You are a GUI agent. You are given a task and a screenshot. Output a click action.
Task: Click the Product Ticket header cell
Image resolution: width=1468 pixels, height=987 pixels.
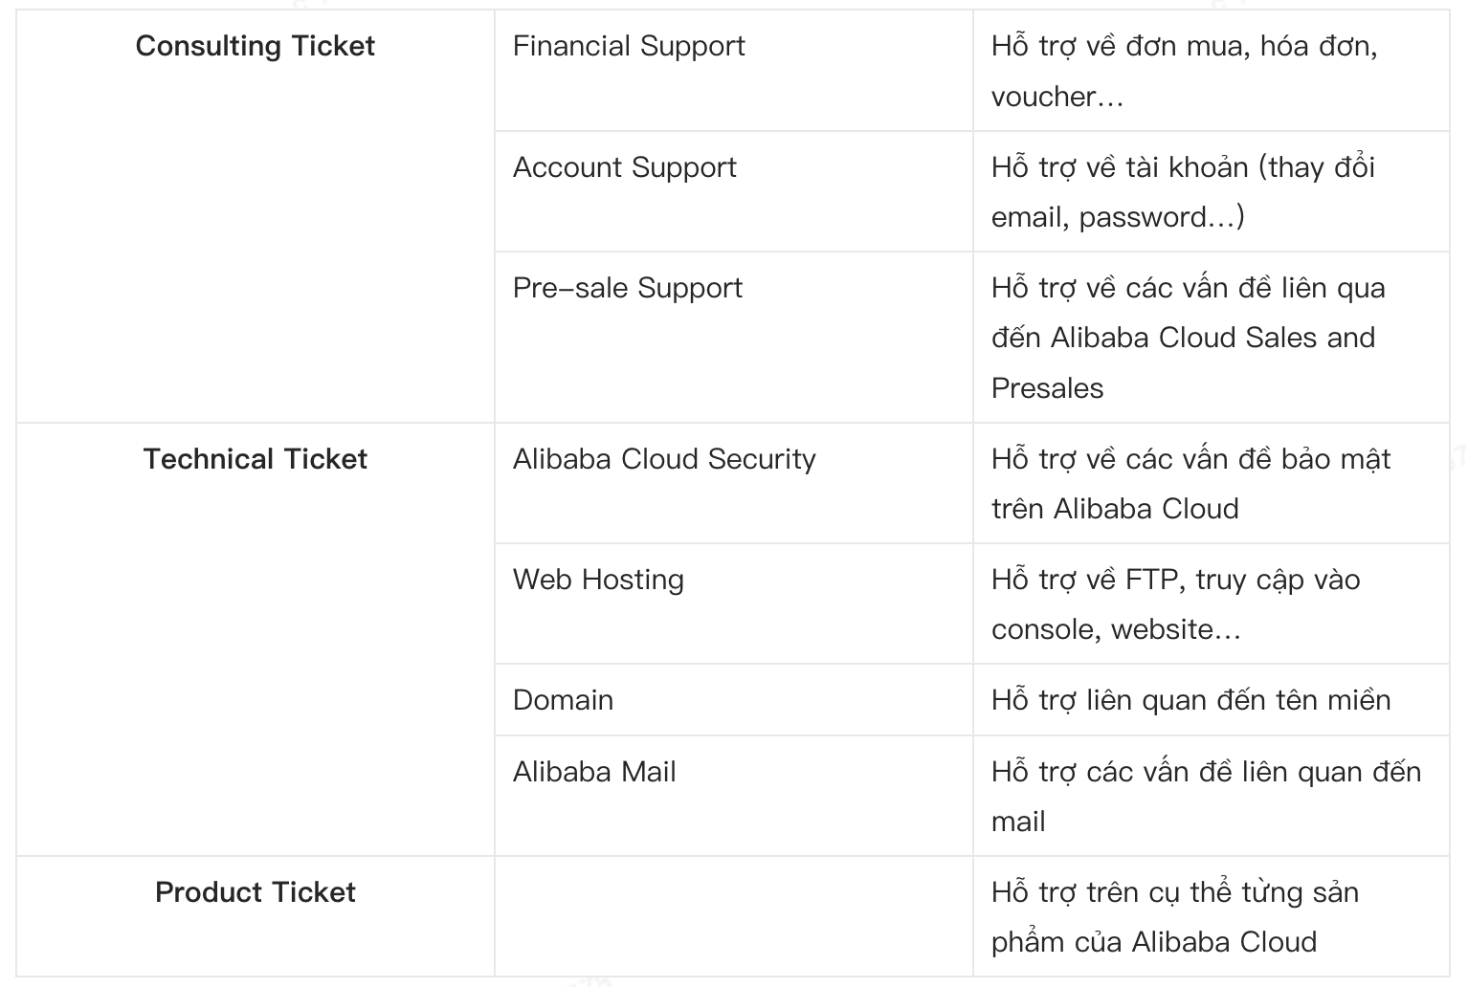click(x=256, y=892)
